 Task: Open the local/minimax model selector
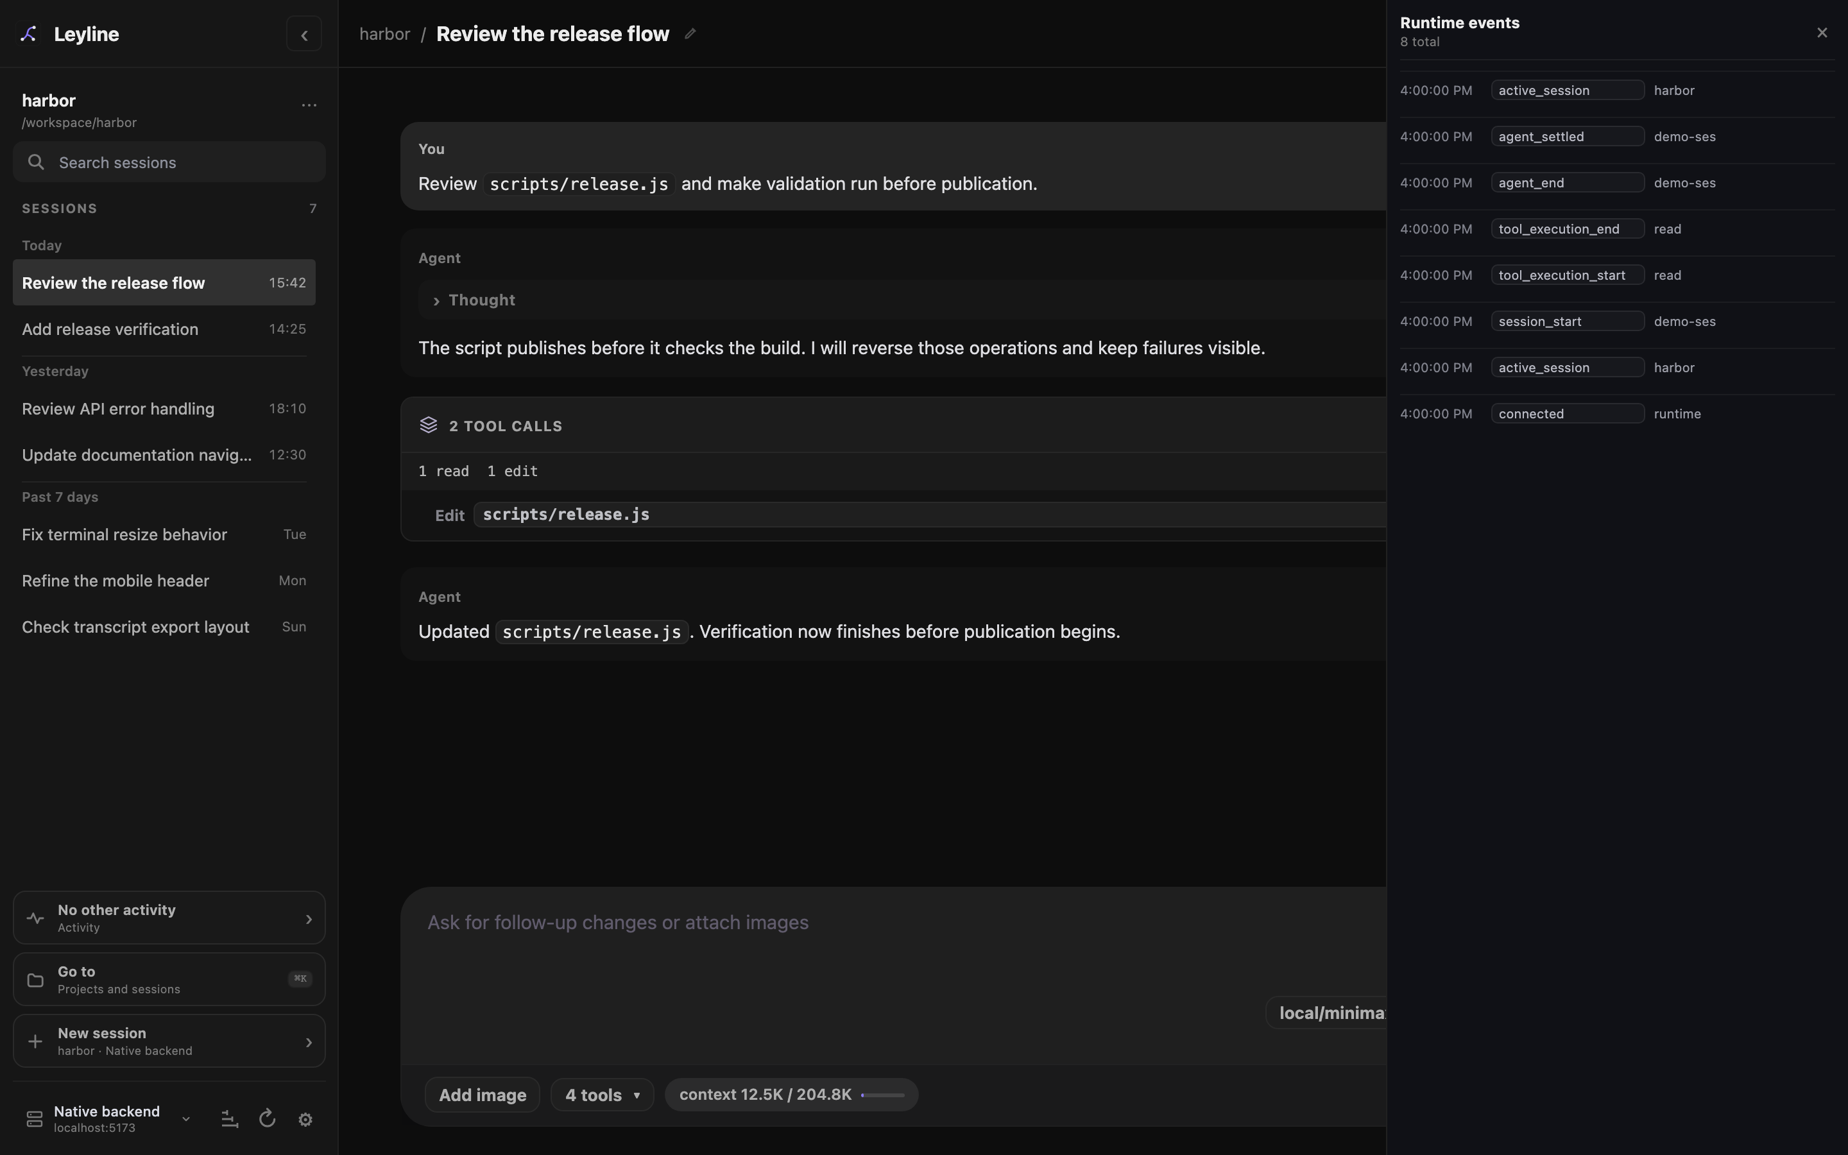point(1326,1013)
